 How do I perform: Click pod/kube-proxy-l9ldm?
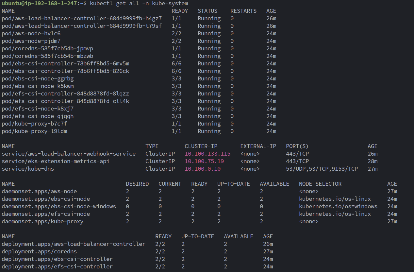(x=34, y=131)
